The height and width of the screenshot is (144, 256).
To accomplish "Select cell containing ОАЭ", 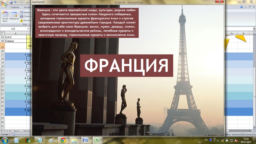I will [16, 37].
